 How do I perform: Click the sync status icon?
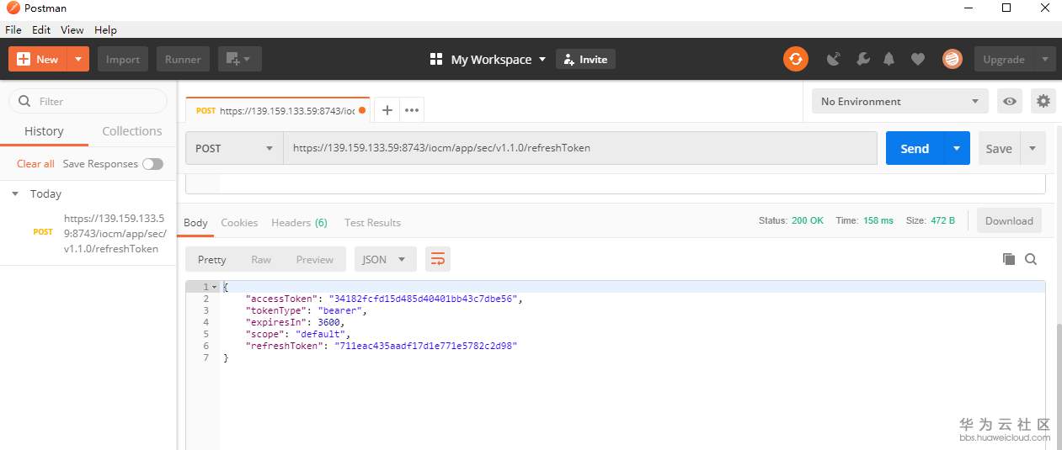(796, 59)
